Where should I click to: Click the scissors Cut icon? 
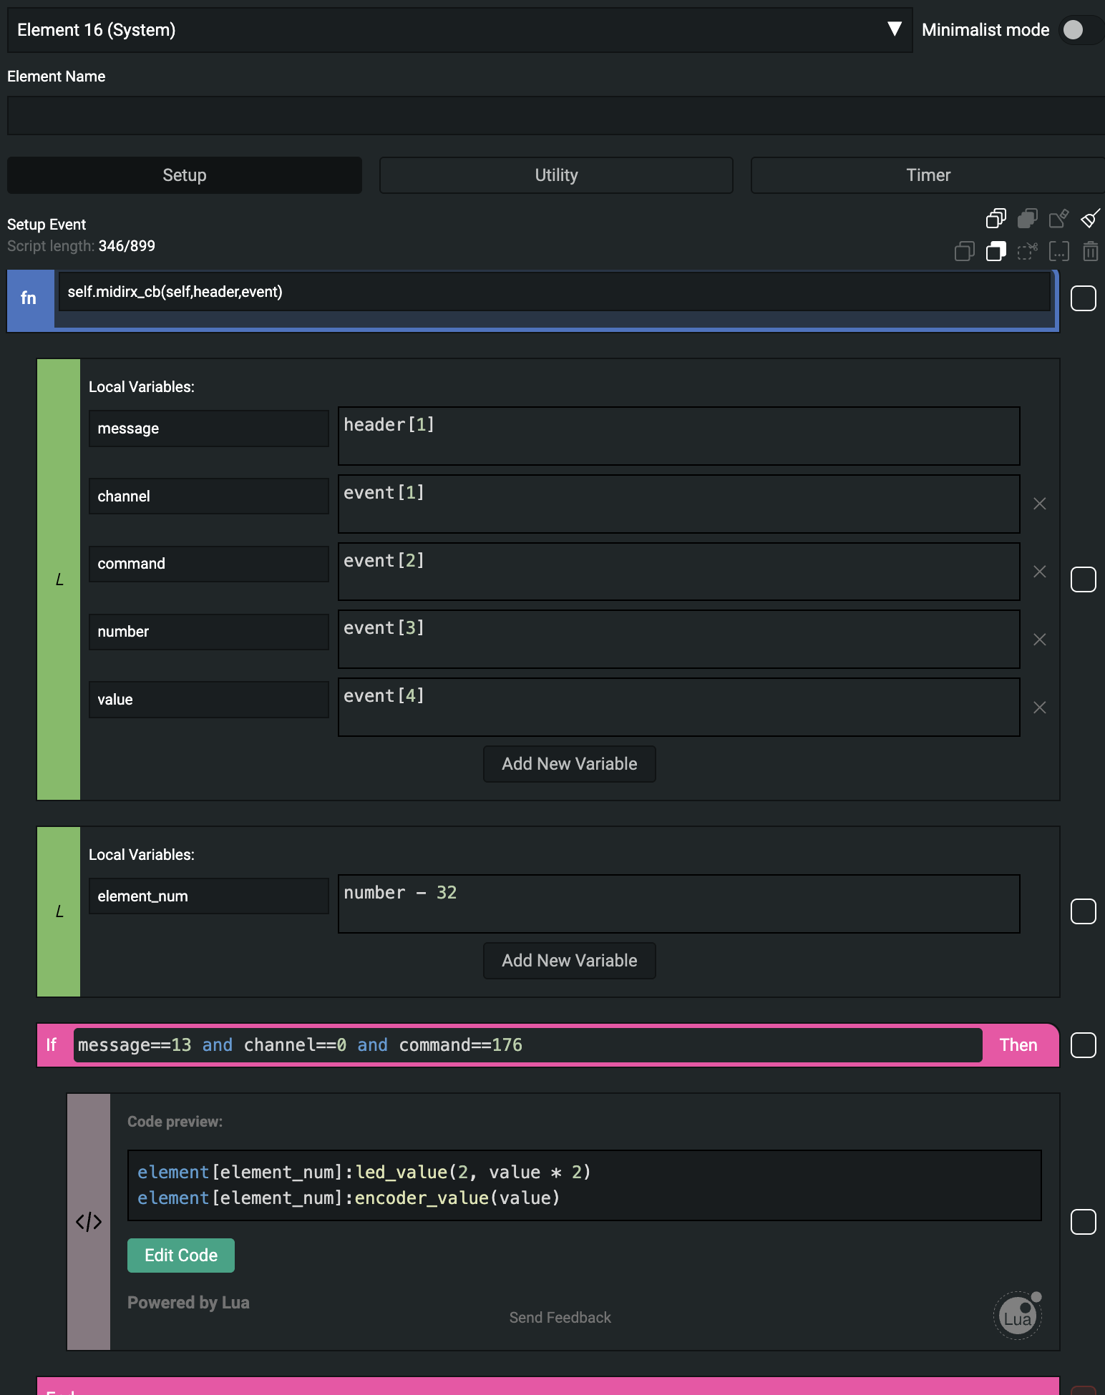pos(1028,251)
